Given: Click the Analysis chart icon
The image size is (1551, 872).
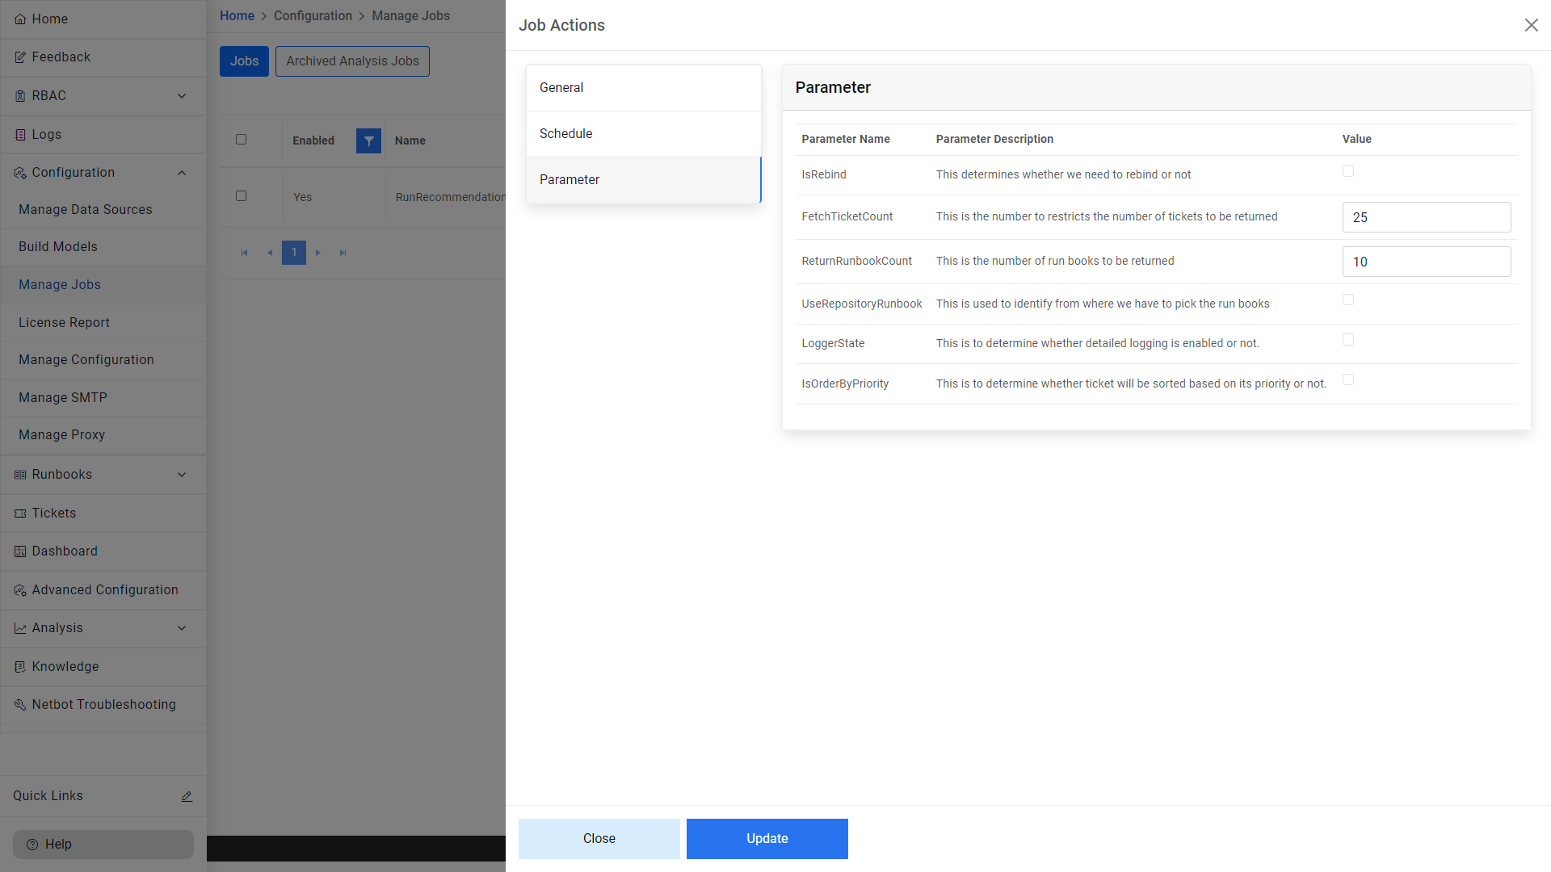Looking at the screenshot, I should [20, 628].
